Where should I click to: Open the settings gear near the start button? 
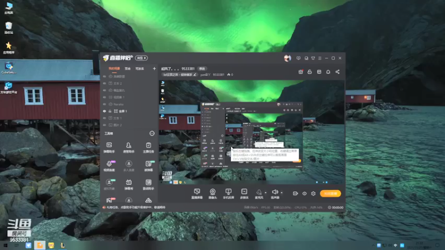coord(313,193)
